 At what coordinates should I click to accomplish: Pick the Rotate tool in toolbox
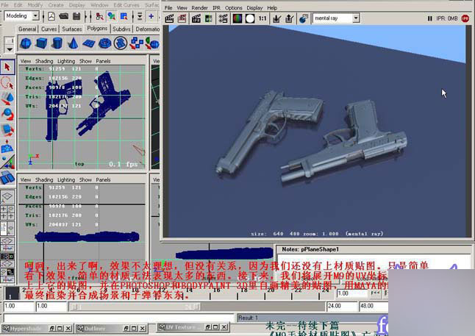(7, 114)
